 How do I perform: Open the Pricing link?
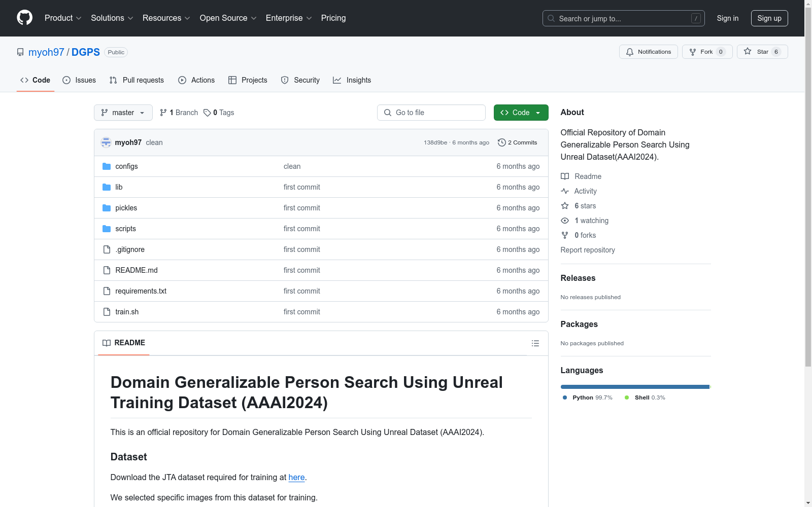(333, 18)
